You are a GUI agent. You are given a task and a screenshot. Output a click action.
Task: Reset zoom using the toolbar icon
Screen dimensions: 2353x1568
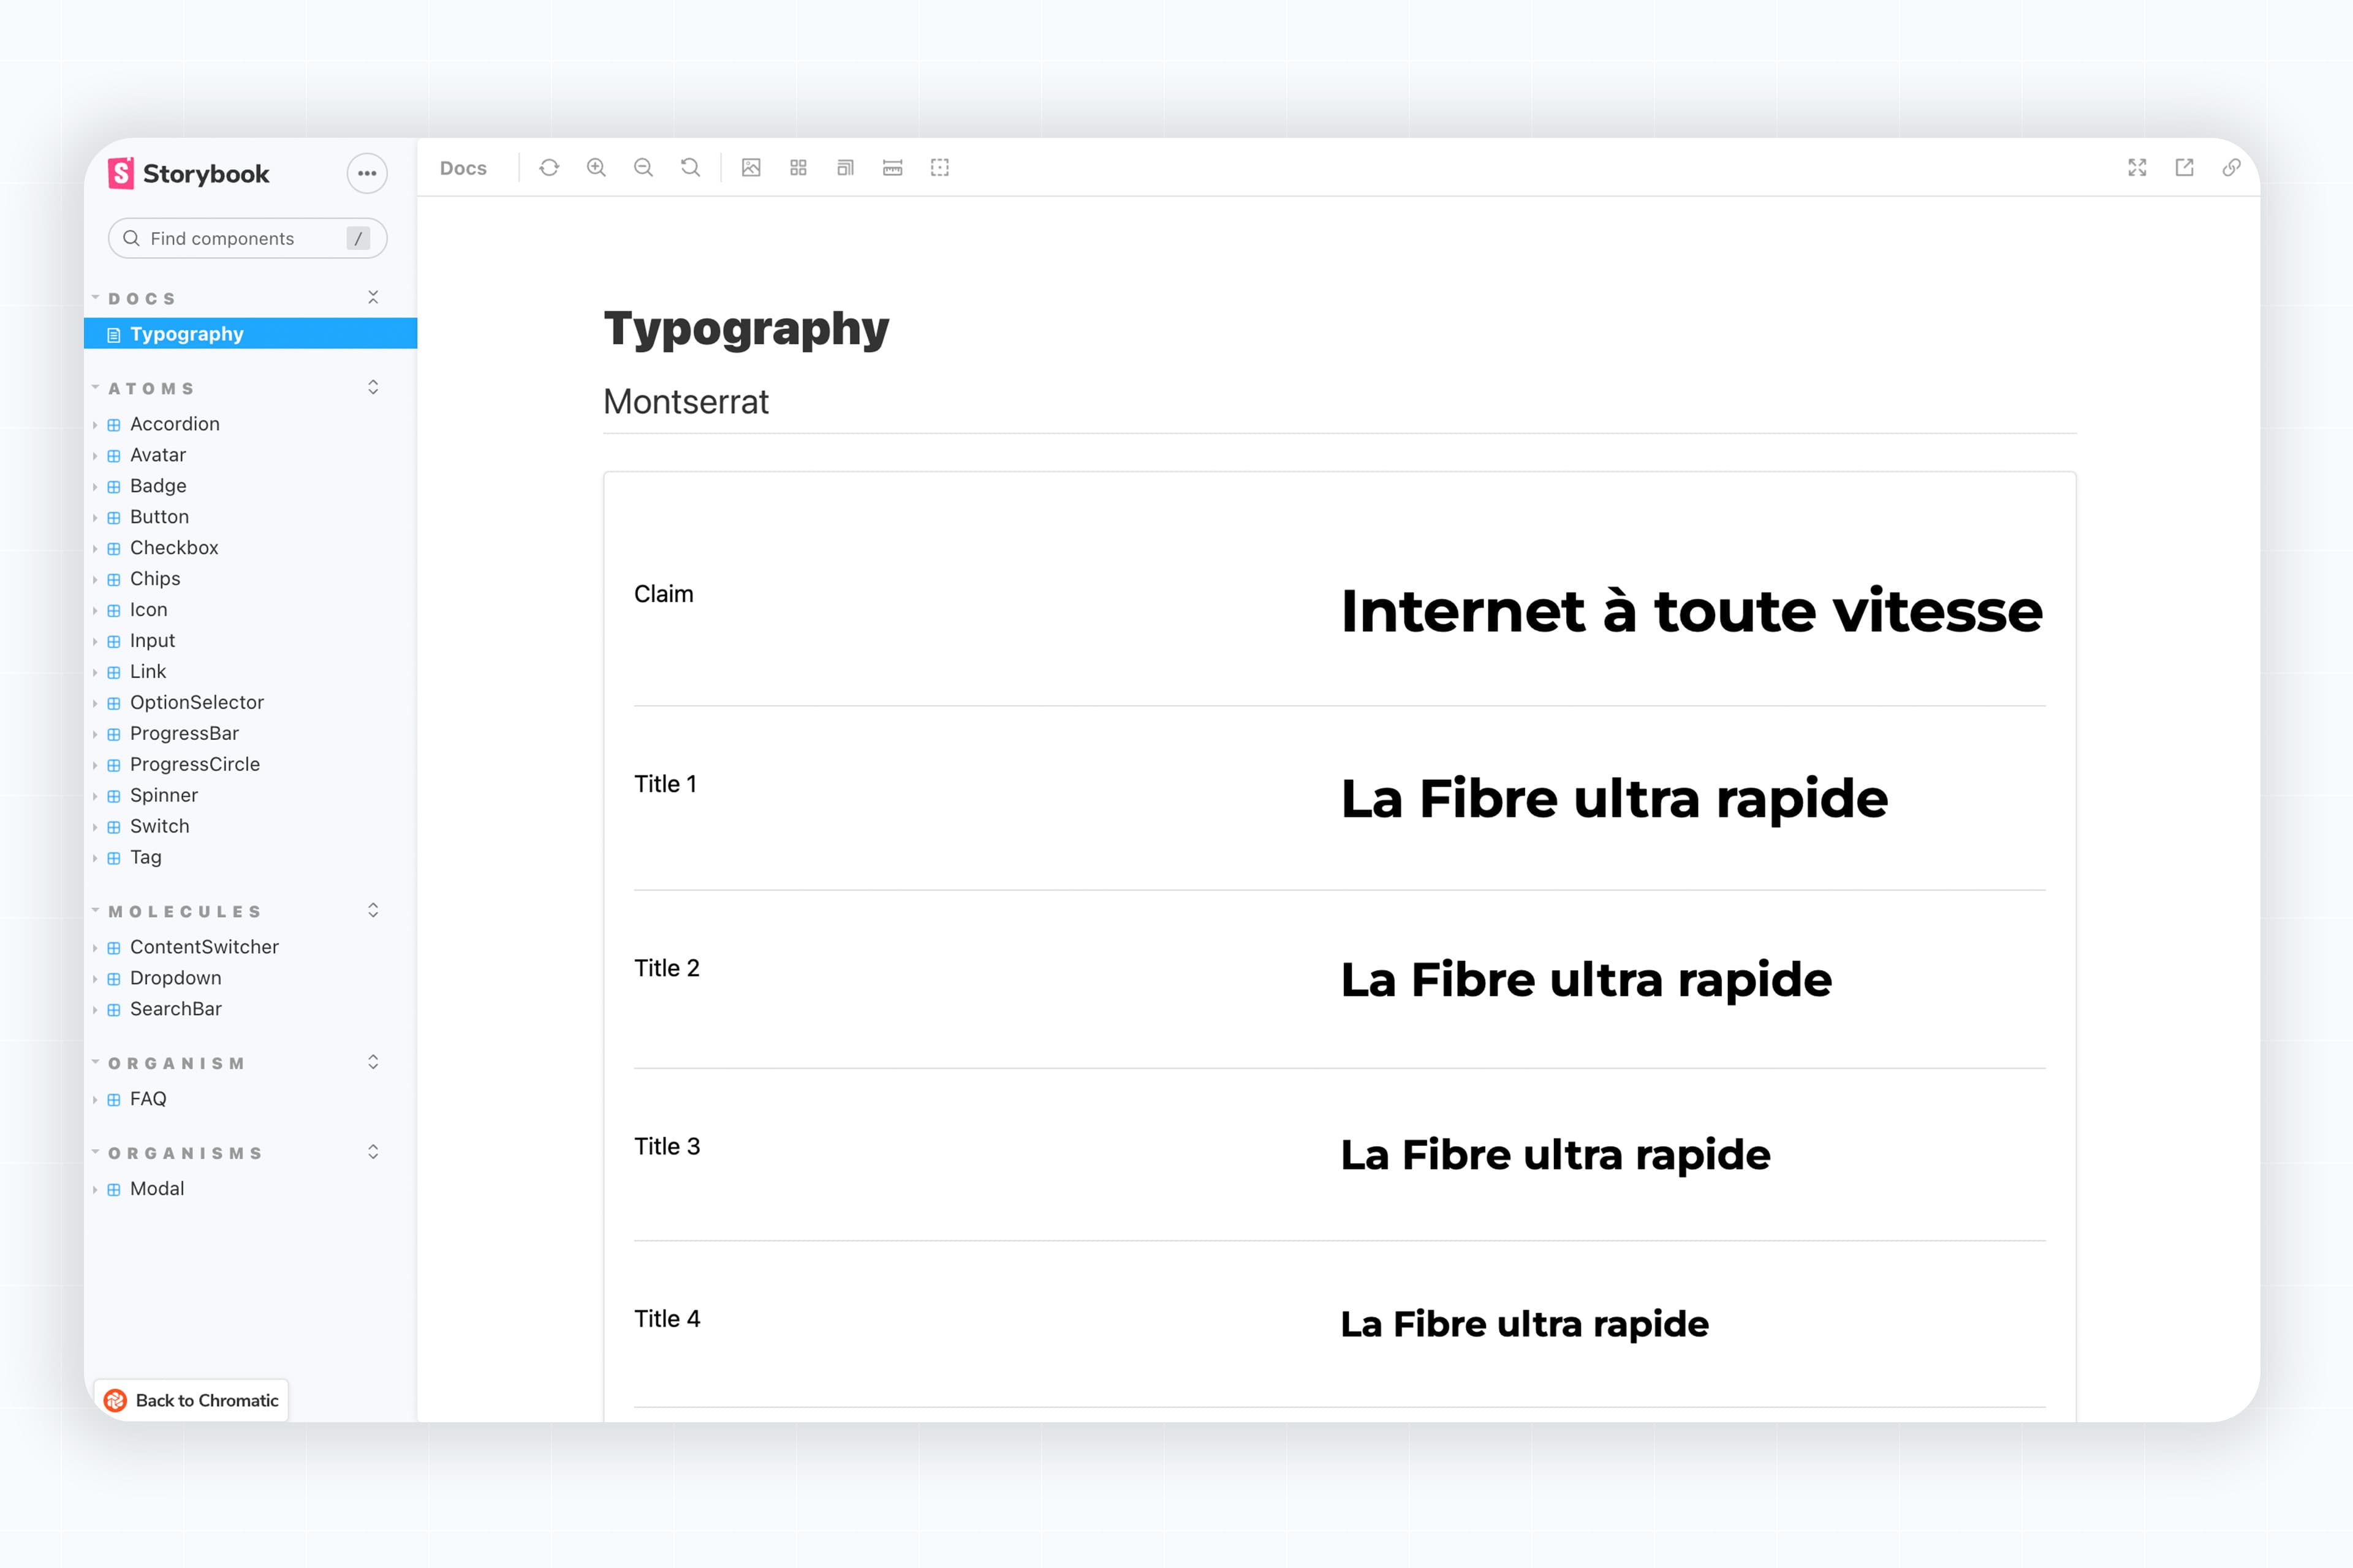click(x=691, y=168)
